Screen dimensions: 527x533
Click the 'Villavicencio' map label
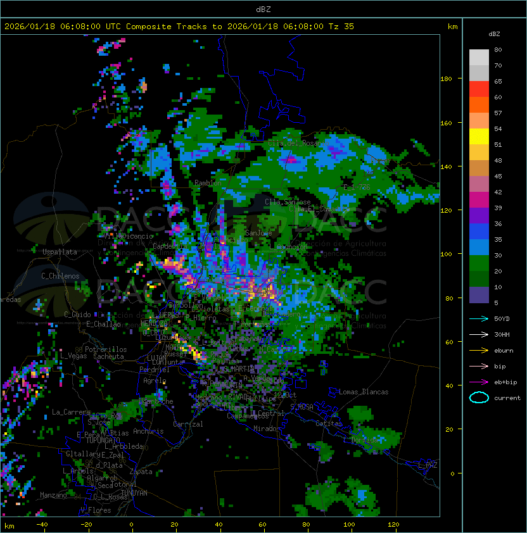(128, 236)
